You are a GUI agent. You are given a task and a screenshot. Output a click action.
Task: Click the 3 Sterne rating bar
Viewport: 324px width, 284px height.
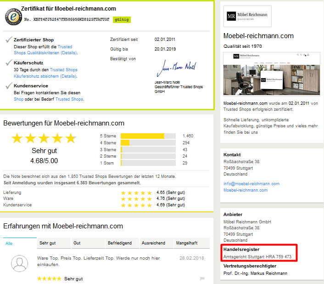click(148, 149)
